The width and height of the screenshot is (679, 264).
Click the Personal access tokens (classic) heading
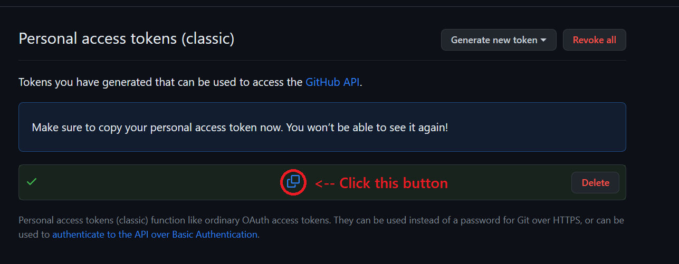[x=126, y=38]
